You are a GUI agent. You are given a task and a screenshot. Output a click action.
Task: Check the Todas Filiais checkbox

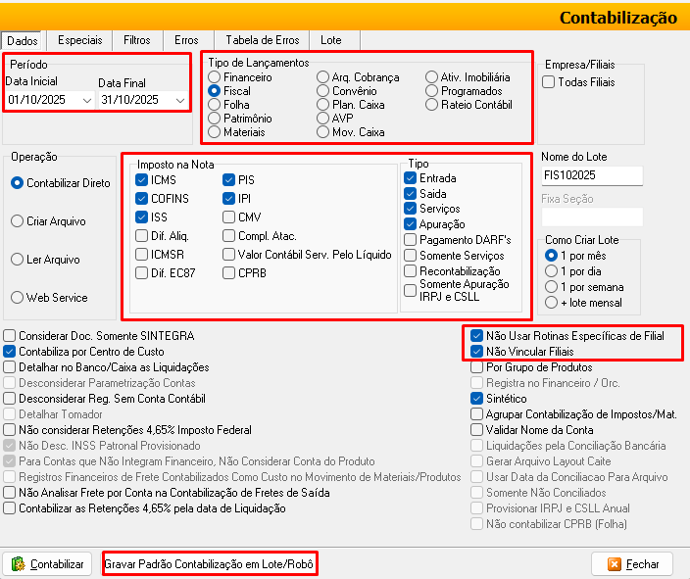coord(549,82)
